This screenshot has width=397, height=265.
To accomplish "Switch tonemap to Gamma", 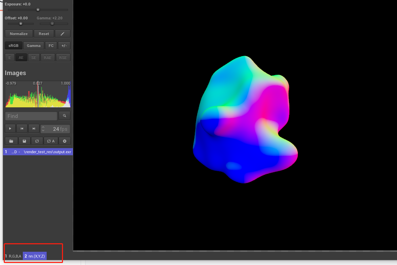I will tap(34, 46).
